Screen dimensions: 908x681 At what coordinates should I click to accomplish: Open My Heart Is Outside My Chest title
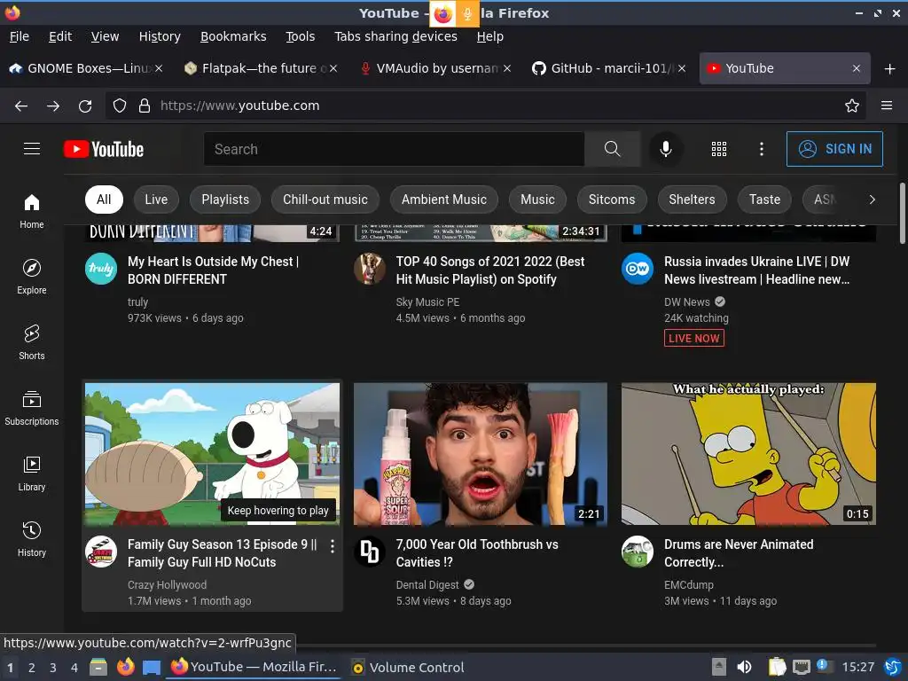point(213,270)
